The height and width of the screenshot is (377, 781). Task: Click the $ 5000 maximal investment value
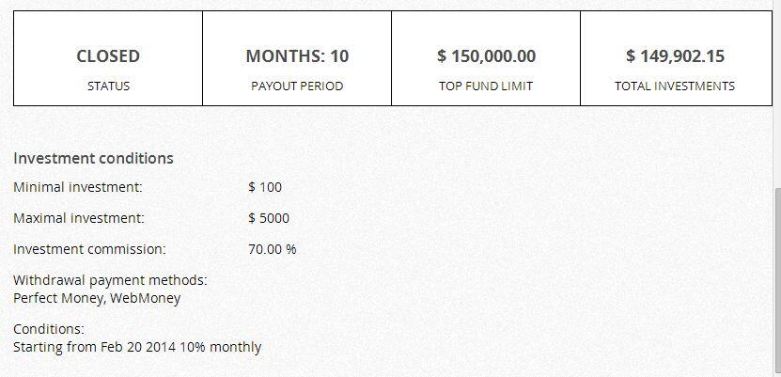coord(269,218)
